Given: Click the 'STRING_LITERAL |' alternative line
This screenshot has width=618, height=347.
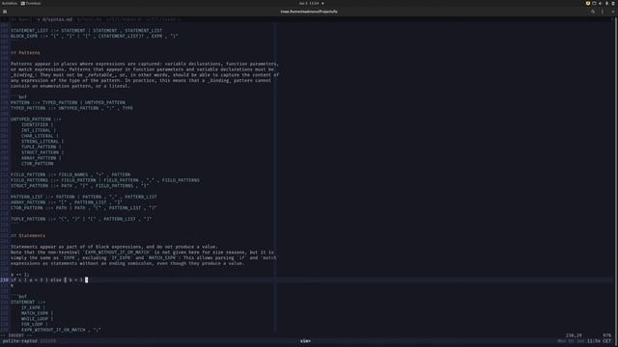Looking at the screenshot, I should (42, 142).
